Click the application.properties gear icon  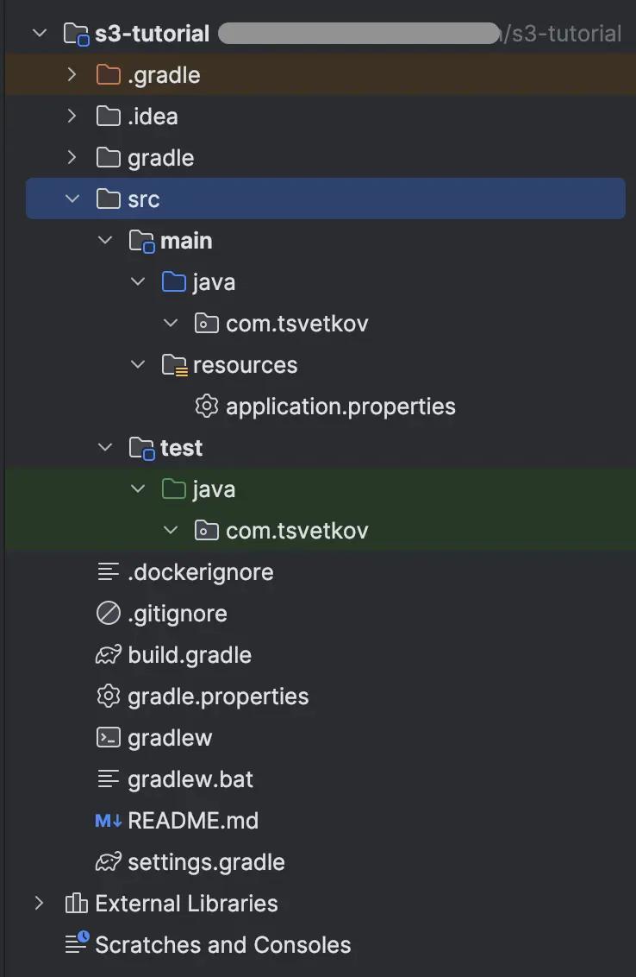click(x=207, y=407)
